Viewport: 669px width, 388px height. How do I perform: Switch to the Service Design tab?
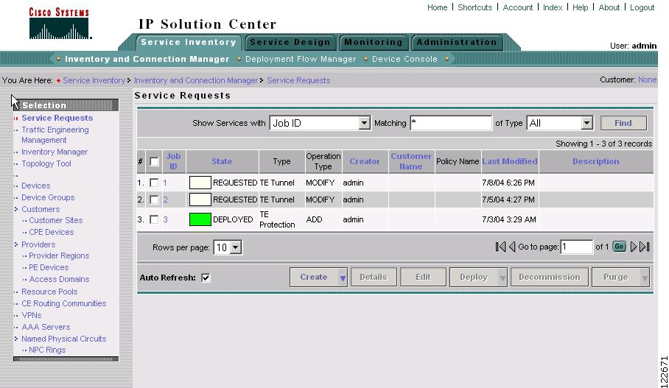(290, 42)
